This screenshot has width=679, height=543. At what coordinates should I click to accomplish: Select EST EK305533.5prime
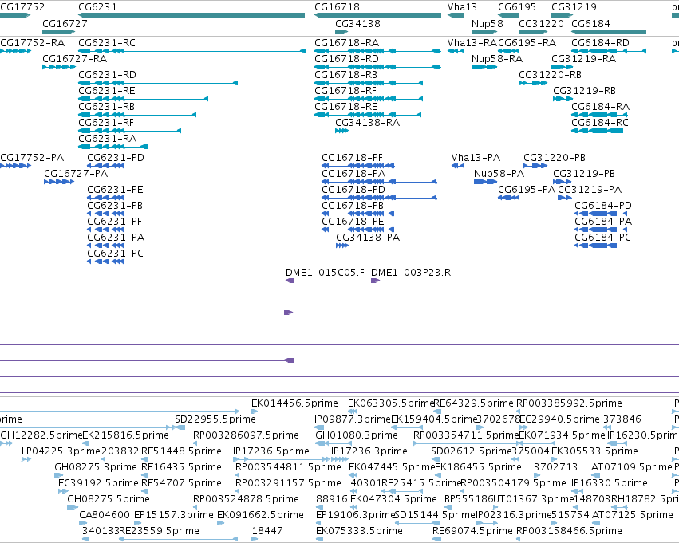coord(594,451)
